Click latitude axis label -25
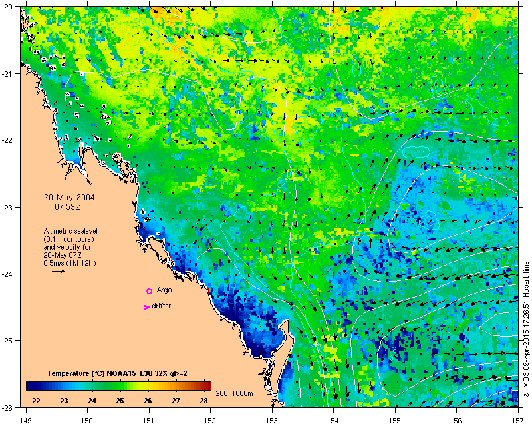This screenshot has height=426, width=532. [x=7, y=341]
